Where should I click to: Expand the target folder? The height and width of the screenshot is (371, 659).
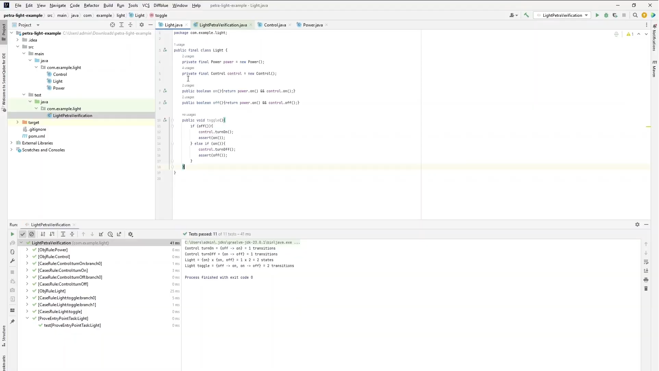pos(17,122)
